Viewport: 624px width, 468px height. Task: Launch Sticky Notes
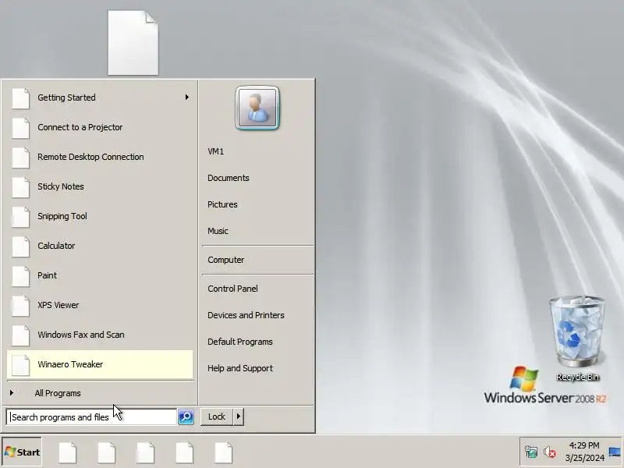[100, 186]
